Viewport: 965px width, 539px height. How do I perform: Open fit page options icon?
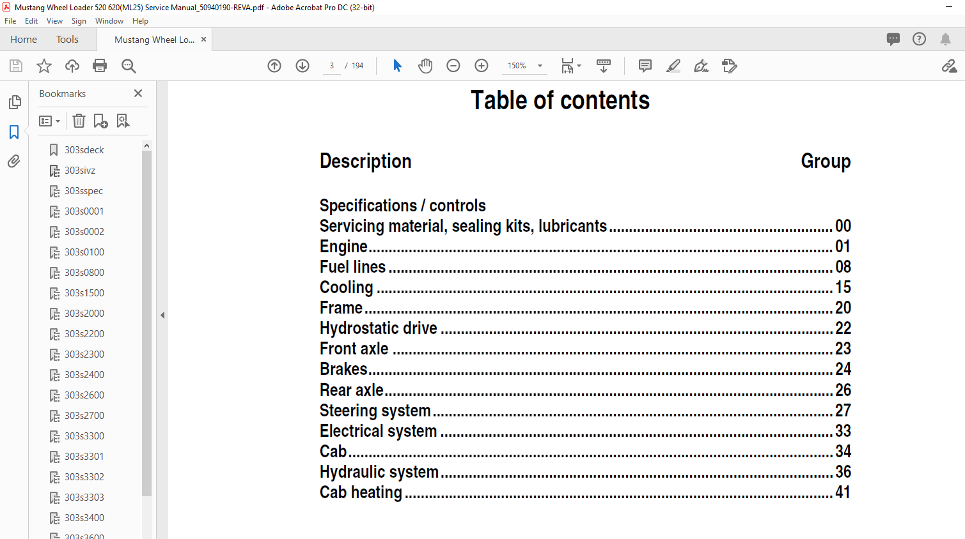(x=570, y=66)
